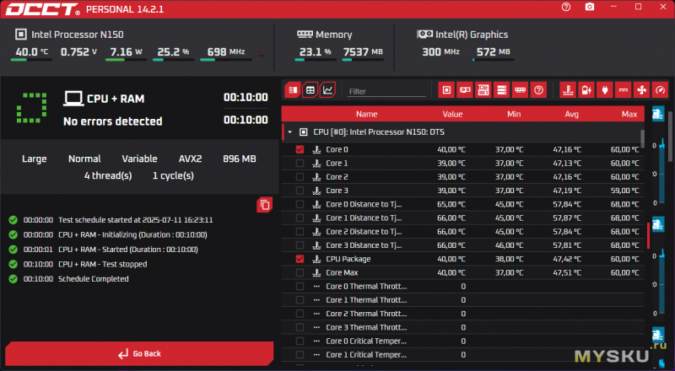Image resolution: width=675 pixels, height=371 pixels.
Task: Click CPU Package max value 60,00 °C
Action: [624, 259]
